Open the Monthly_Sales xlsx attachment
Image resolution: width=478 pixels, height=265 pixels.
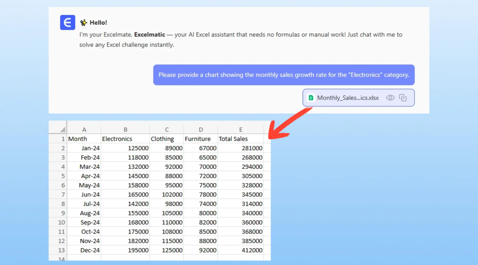348,98
